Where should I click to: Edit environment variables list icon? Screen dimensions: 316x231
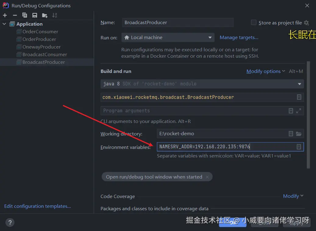299,147
